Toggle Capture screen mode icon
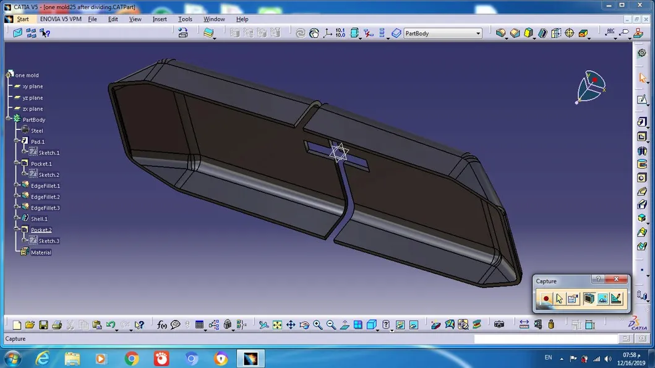The width and height of the screenshot is (655, 368). (x=588, y=299)
